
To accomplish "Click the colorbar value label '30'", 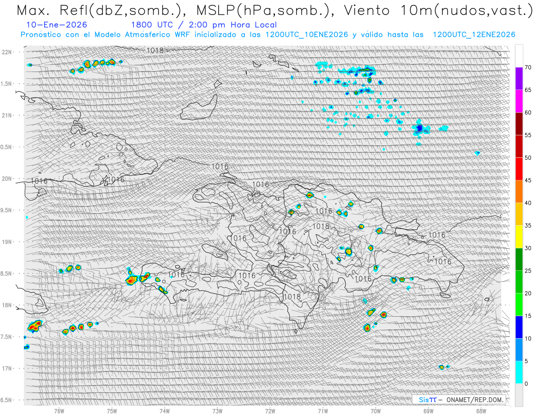I will tap(528, 248).
